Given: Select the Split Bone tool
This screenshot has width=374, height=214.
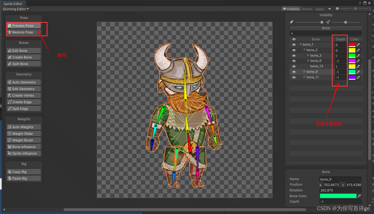Looking at the screenshot, I should pos(24,64).
